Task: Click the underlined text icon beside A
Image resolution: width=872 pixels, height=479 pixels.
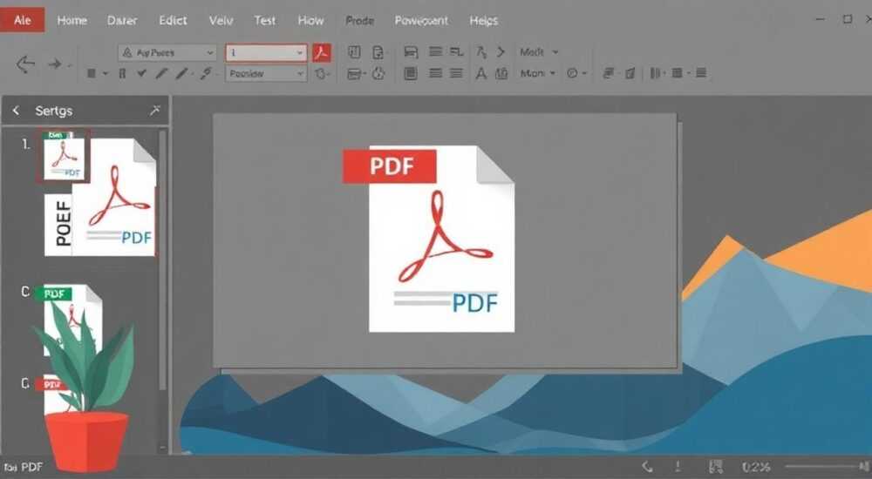Action: [x=501, y=73]
